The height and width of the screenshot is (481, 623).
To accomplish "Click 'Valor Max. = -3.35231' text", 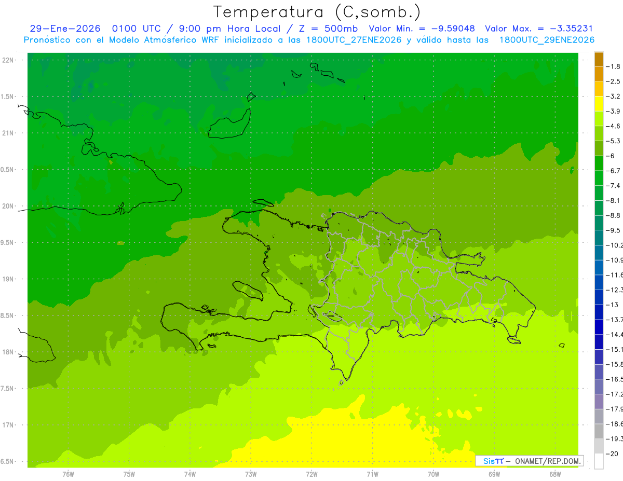I will point(539,29).
